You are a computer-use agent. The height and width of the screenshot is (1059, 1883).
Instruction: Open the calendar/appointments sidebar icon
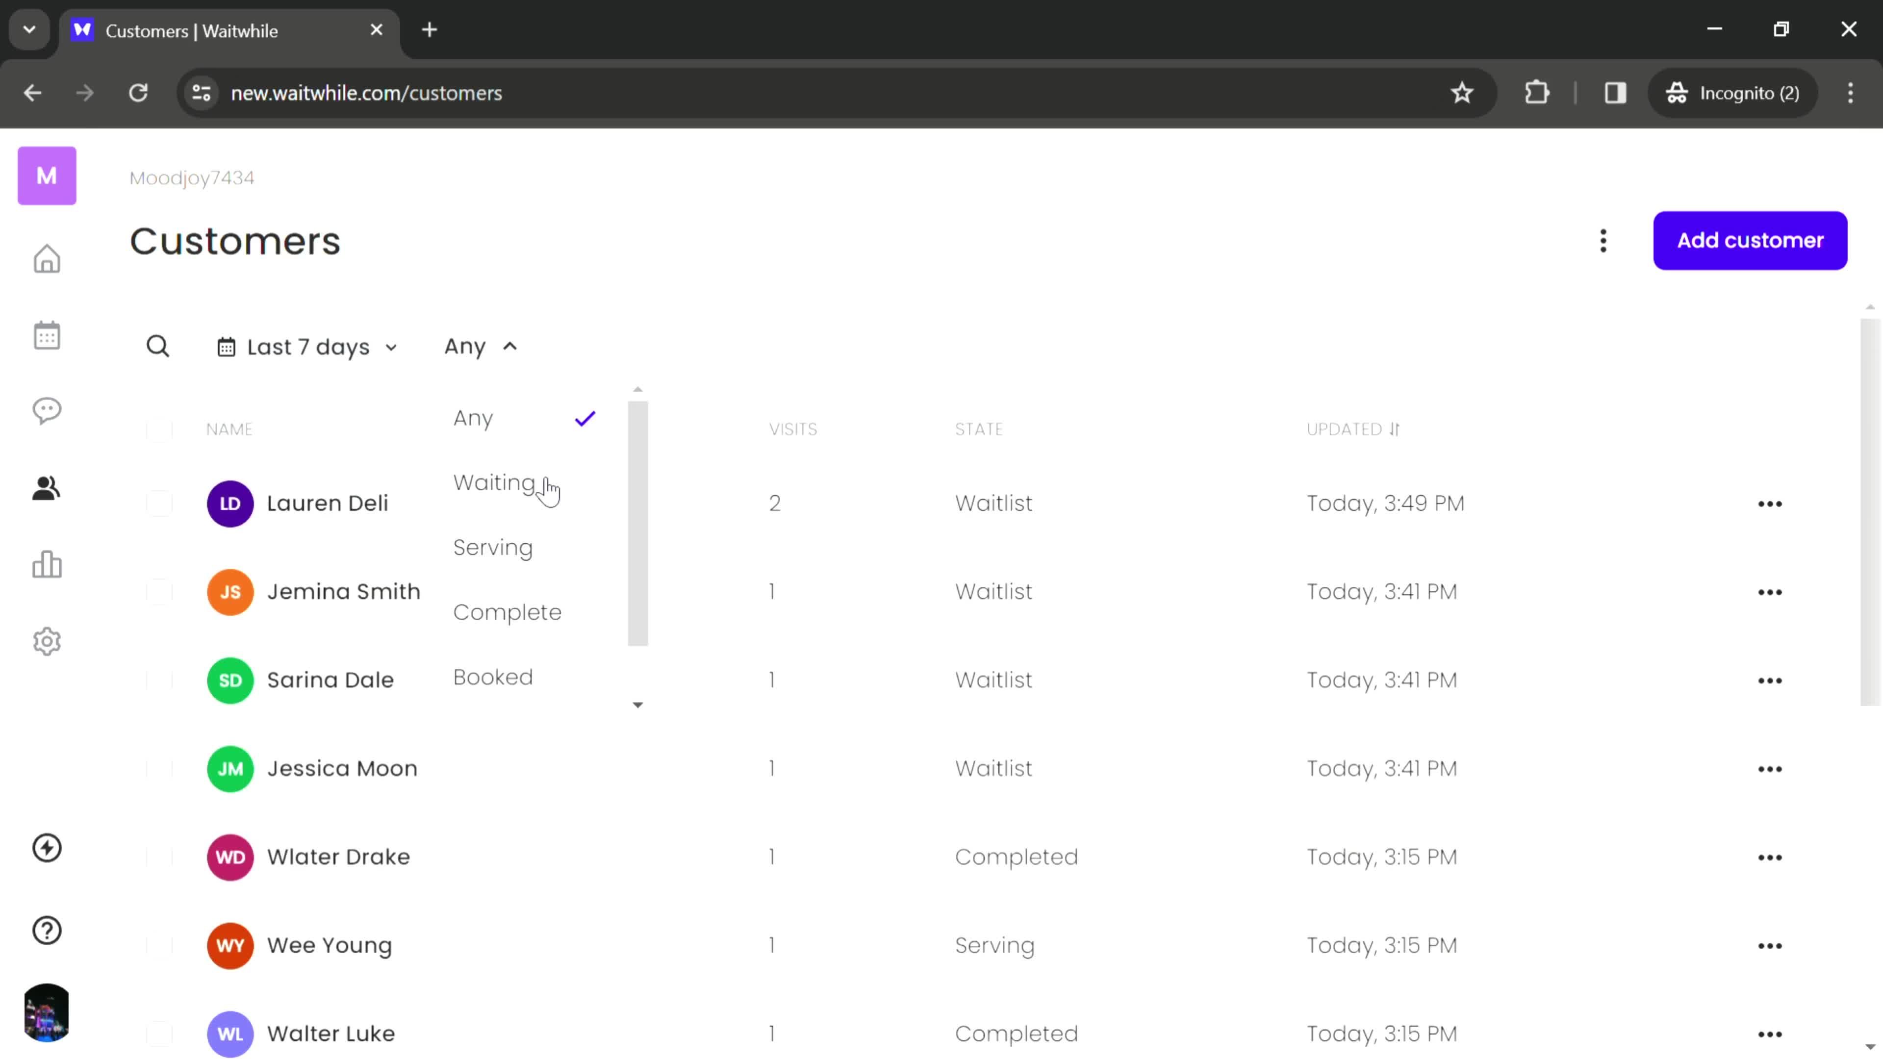point(47,333)
